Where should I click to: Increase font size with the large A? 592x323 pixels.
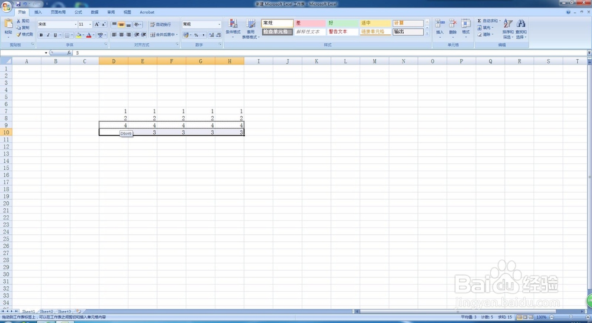[96, 24]
